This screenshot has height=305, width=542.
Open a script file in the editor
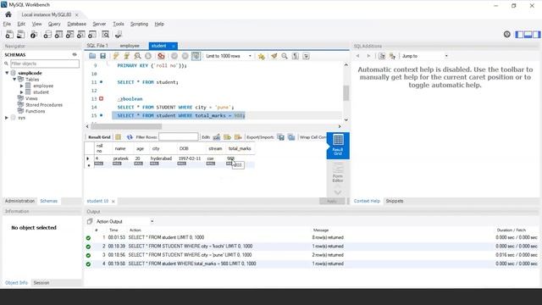click(92, 56)
